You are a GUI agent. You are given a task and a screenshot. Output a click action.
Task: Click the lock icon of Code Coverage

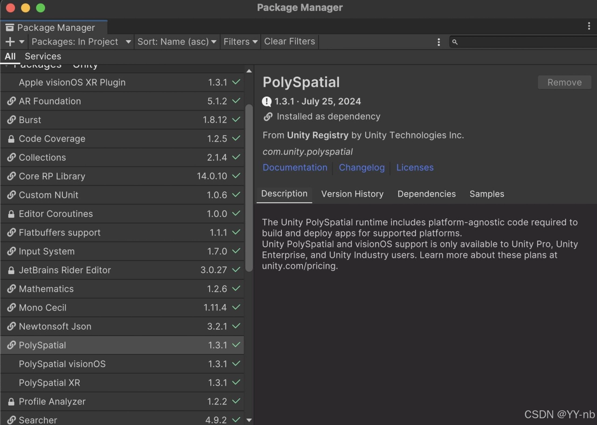point(11,139)
